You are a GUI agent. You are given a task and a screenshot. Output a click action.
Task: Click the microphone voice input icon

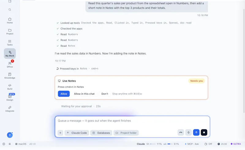click(x=188, y=133)
